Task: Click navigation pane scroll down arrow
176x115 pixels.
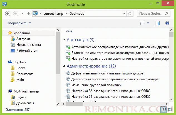Action: click(x=58, y=104)
